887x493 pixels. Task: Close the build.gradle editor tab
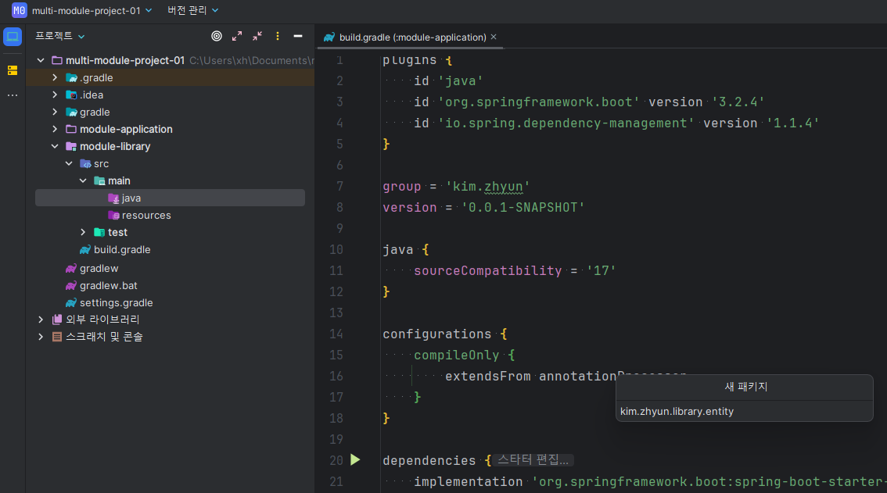click(x=494, y=37)
